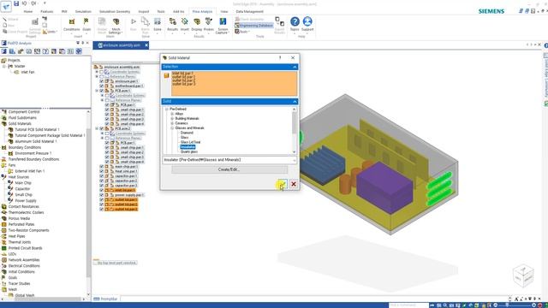Toggle top Coordinate Systems checkbox
The height and width of the screenshot is (308, 548).
pos(102,72)
